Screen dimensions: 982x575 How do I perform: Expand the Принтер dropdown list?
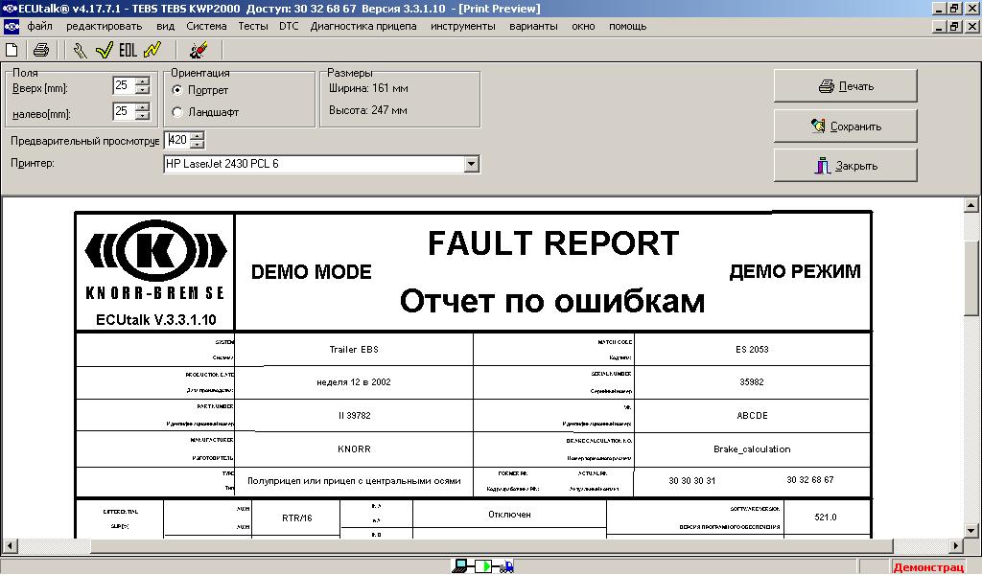point(472,165)
